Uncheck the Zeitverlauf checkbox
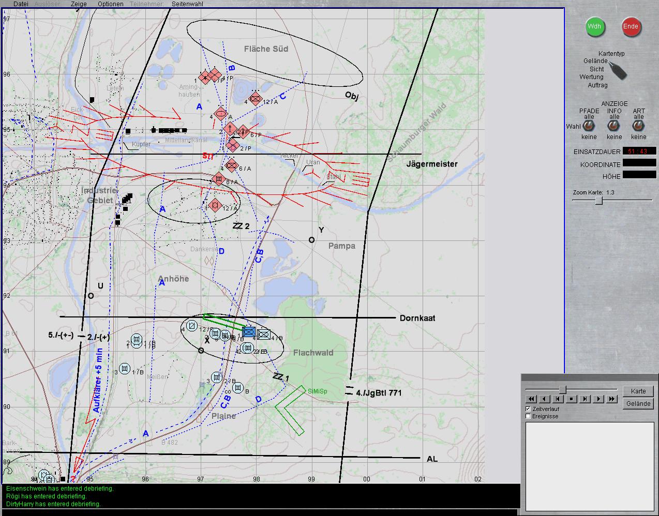Image resolution: width=659 pixels, height=516 pixels. [x=528, y=409]
